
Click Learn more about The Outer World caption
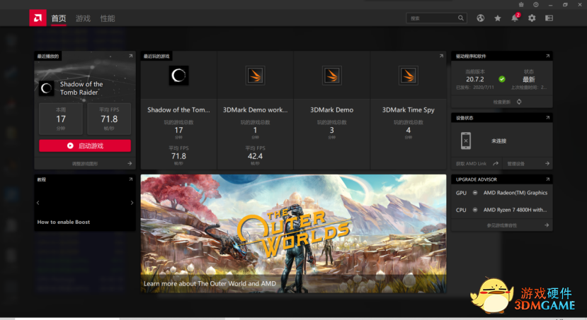click(x=210, y=283)
